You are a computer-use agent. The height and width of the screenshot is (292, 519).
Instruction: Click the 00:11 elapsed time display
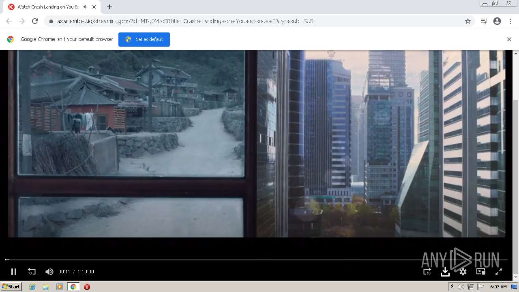click(x=64, y=272)
